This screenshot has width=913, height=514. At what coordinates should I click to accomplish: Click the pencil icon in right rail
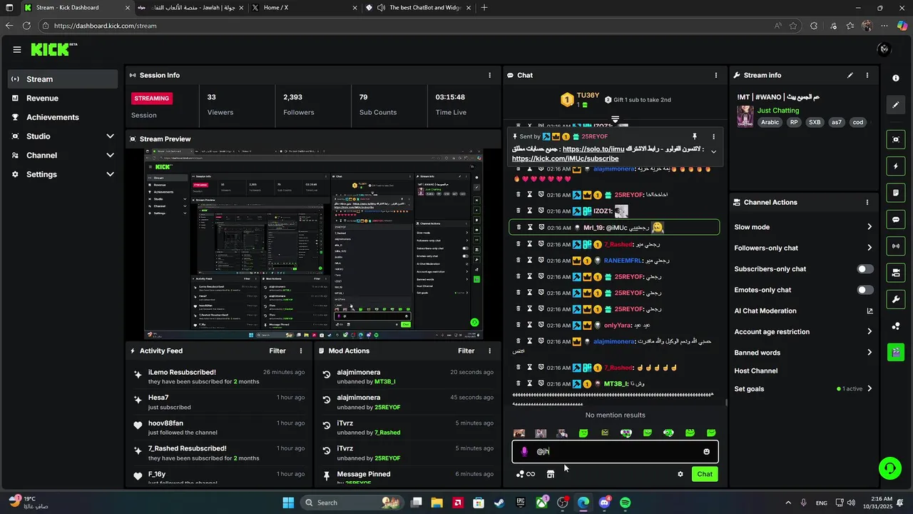(896, 105)
